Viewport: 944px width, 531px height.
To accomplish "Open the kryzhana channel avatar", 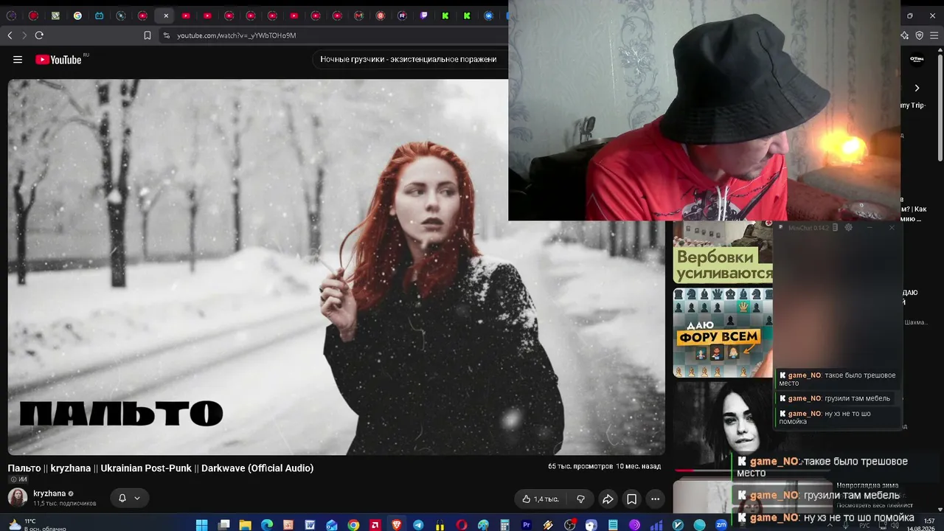I will [x=18, y=498].
